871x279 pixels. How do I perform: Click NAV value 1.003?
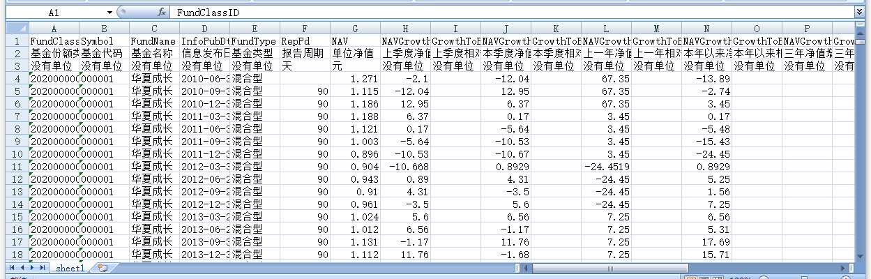tap(356, 142)
